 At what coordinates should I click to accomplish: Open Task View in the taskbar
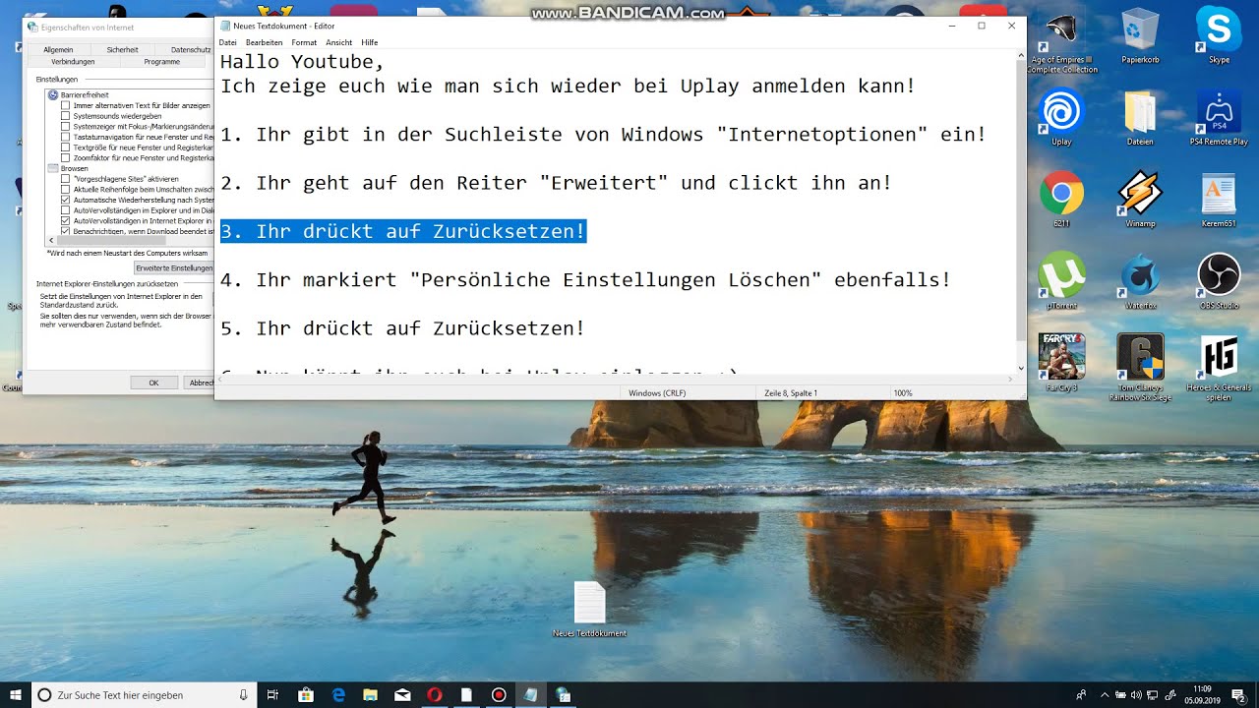tap(273, 694)
